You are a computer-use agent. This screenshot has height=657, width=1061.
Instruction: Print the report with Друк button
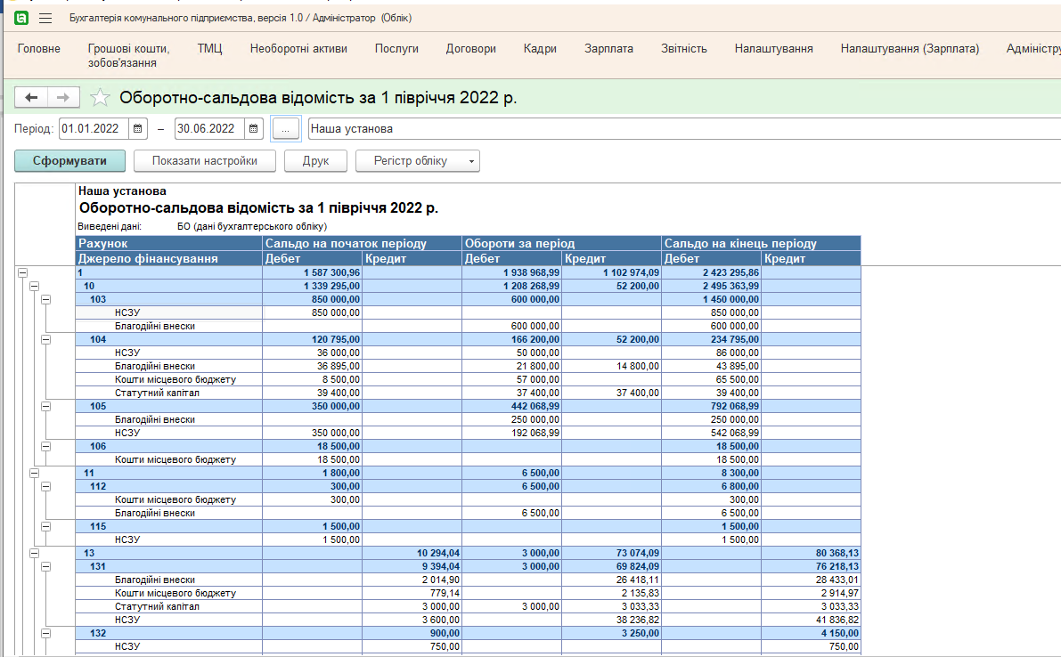pyautogui.click(x=316, y=161)
